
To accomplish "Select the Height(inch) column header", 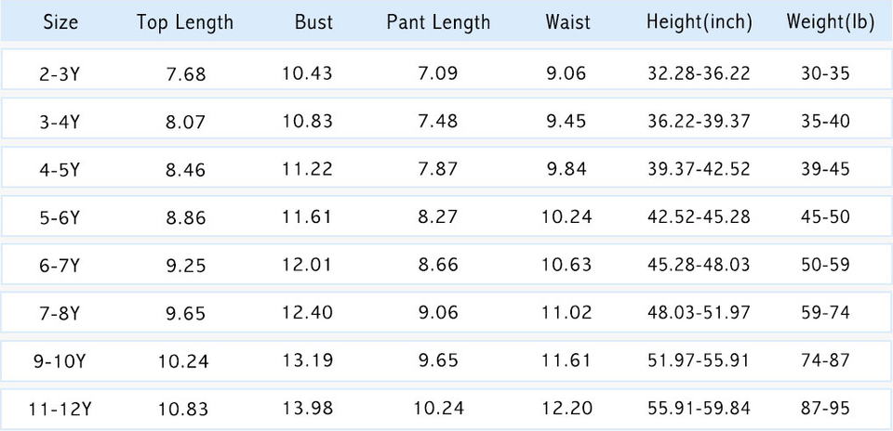I will pos(700,22).
